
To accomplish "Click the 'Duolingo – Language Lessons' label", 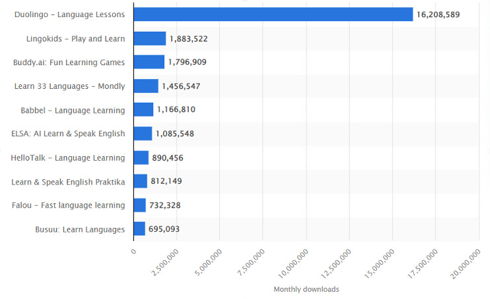I will pos(69,14).
